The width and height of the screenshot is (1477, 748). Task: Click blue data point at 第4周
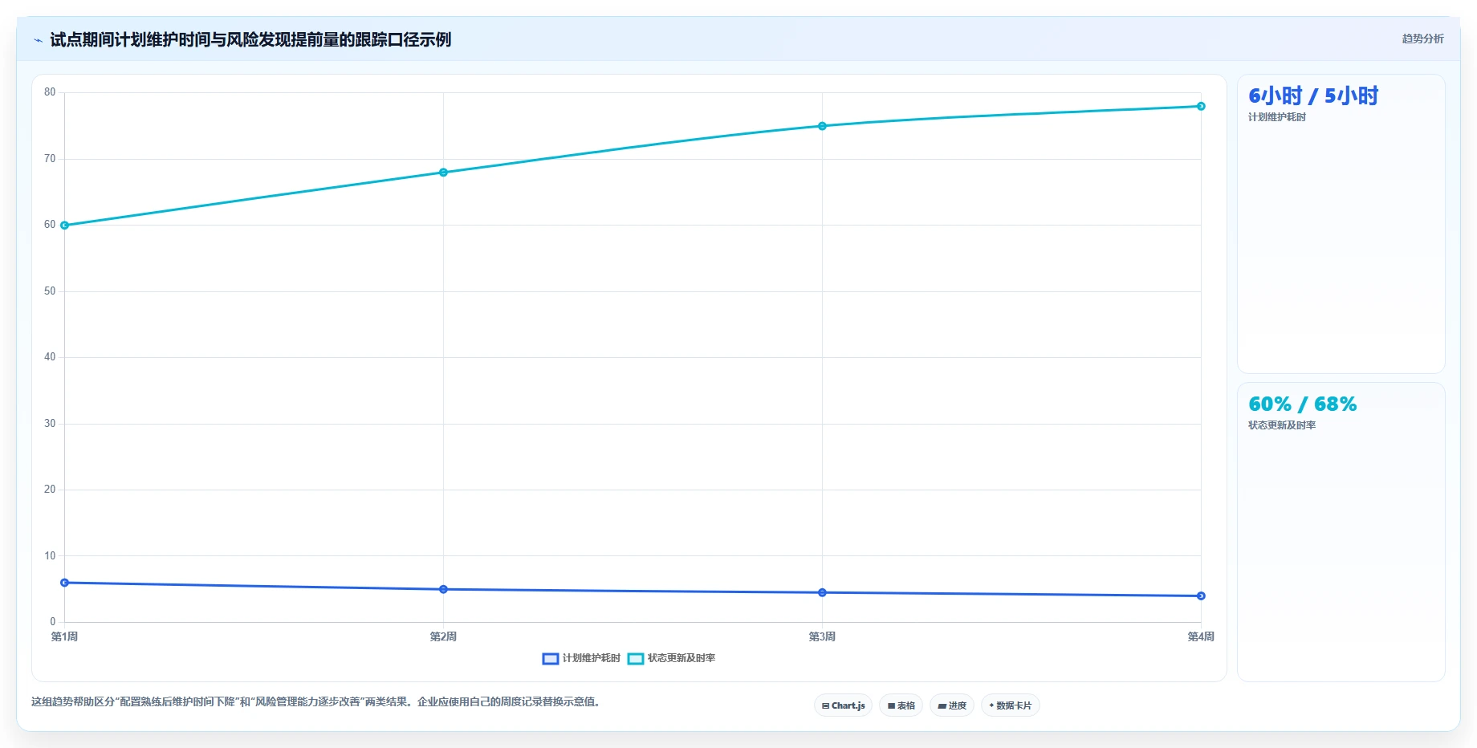tap(1201, 596)
